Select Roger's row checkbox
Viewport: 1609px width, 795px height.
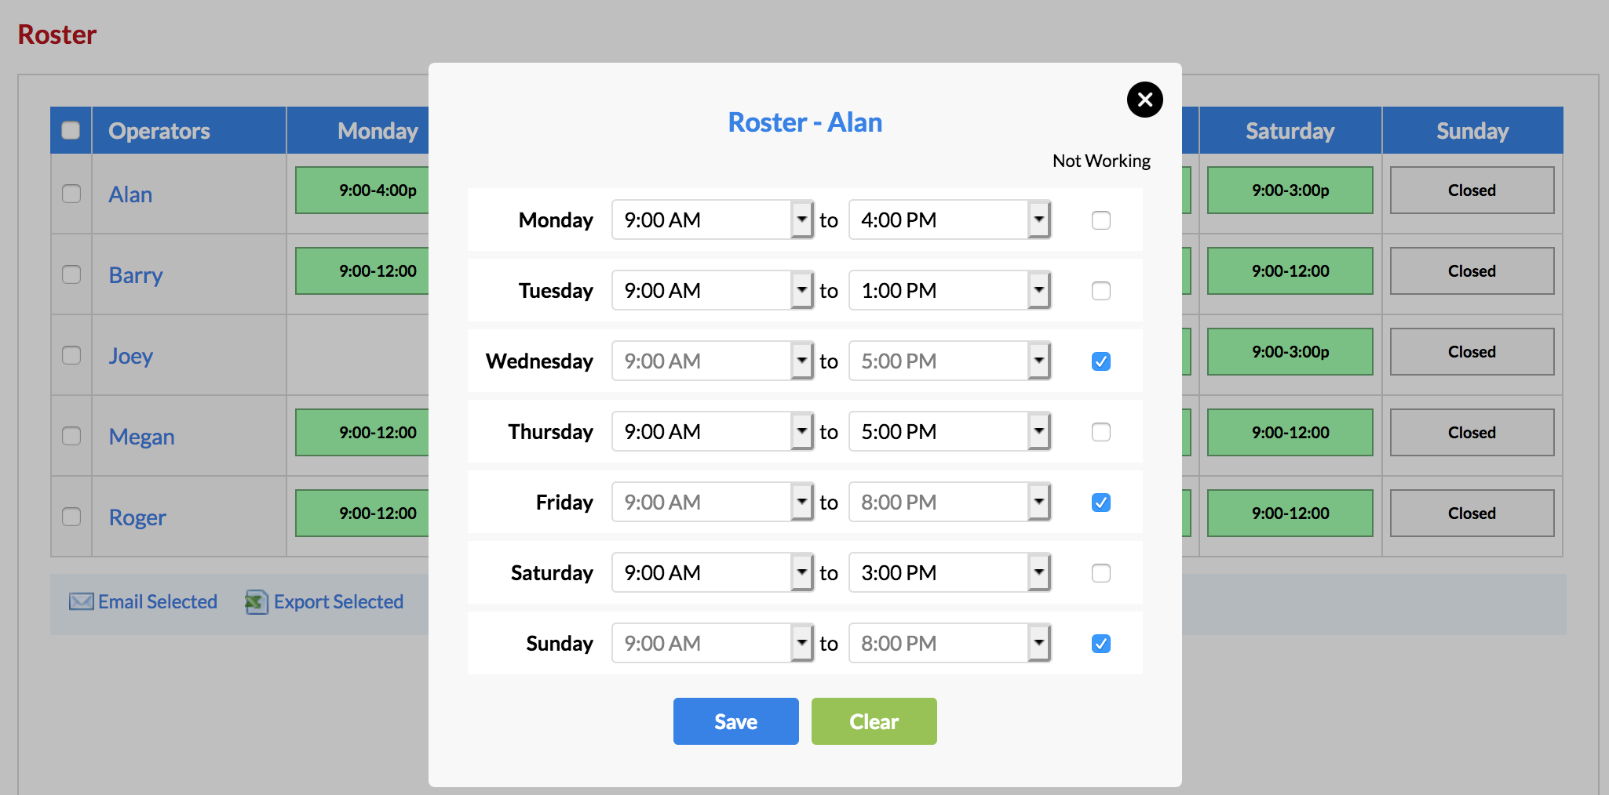71,517
